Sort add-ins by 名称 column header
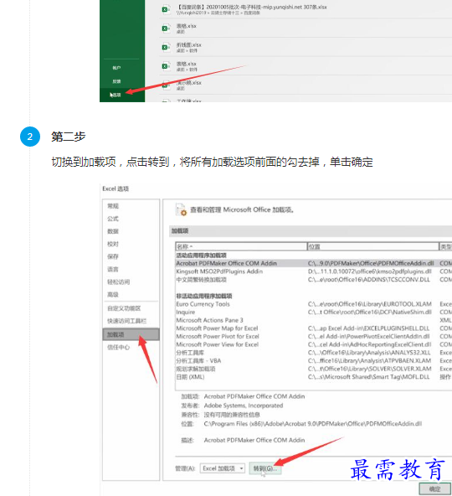This screenshot has height=496, width=452. click(241, 246)
